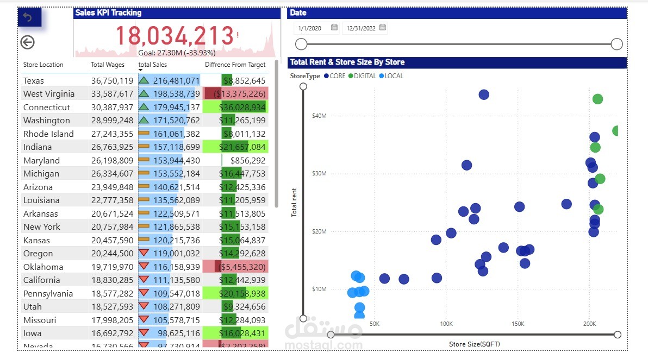
Task: Select the Michigan store location
Action: point(41,174)
